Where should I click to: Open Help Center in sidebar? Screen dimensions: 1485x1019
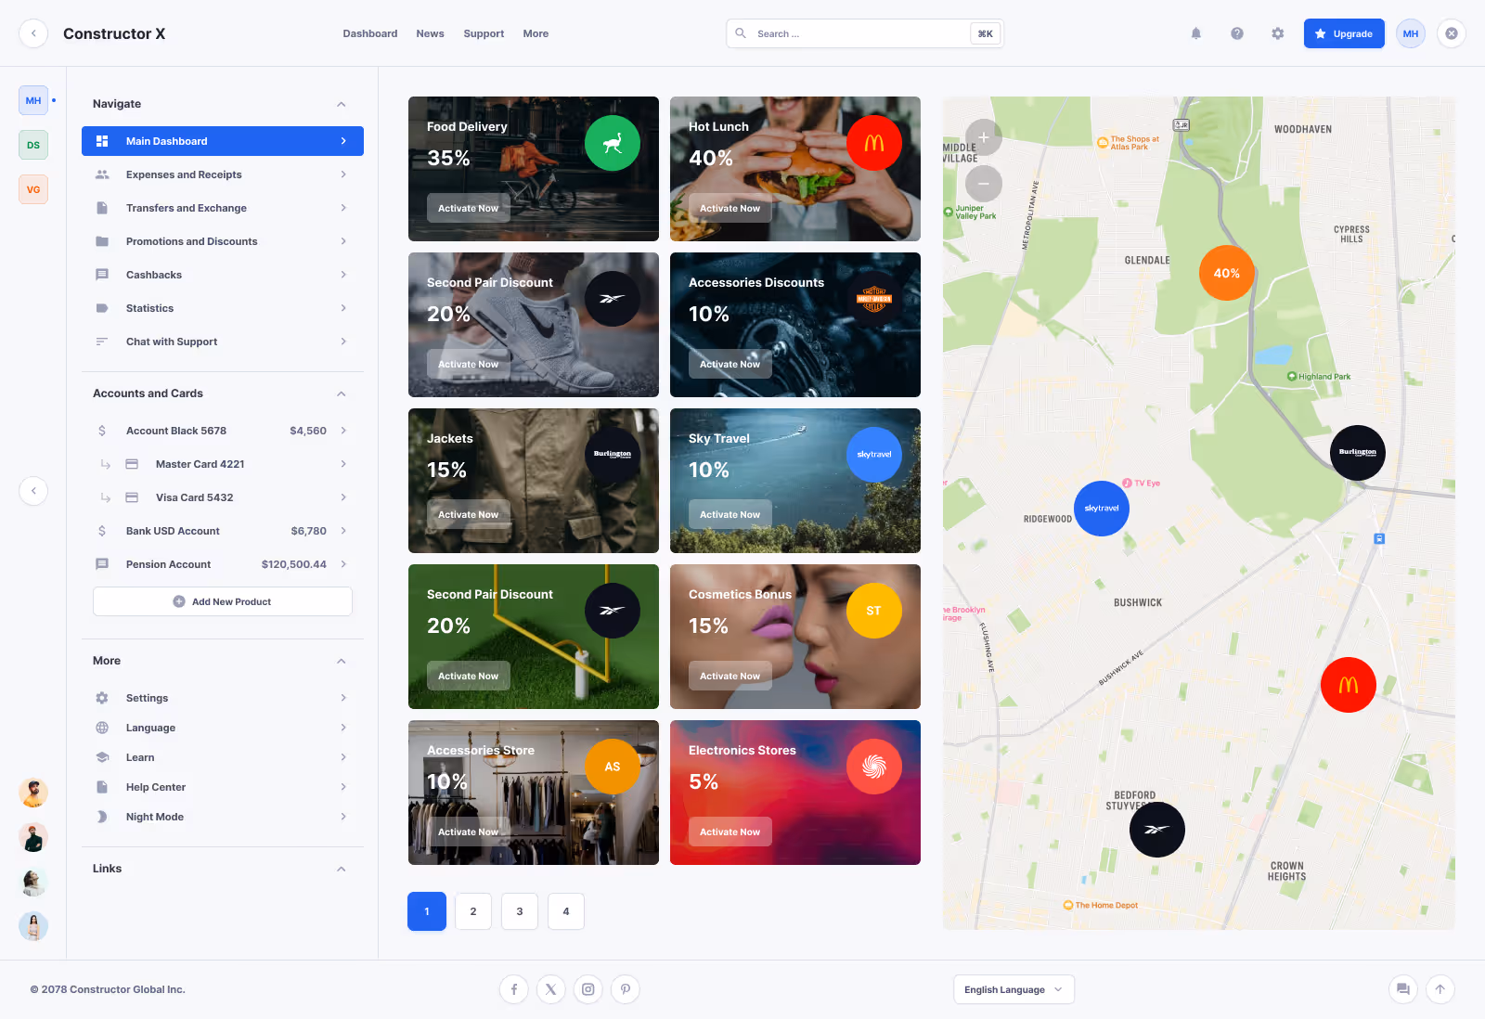pos(223,787)
